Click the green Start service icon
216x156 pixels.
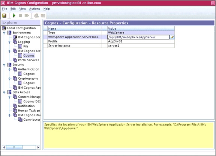coord(14,16)
